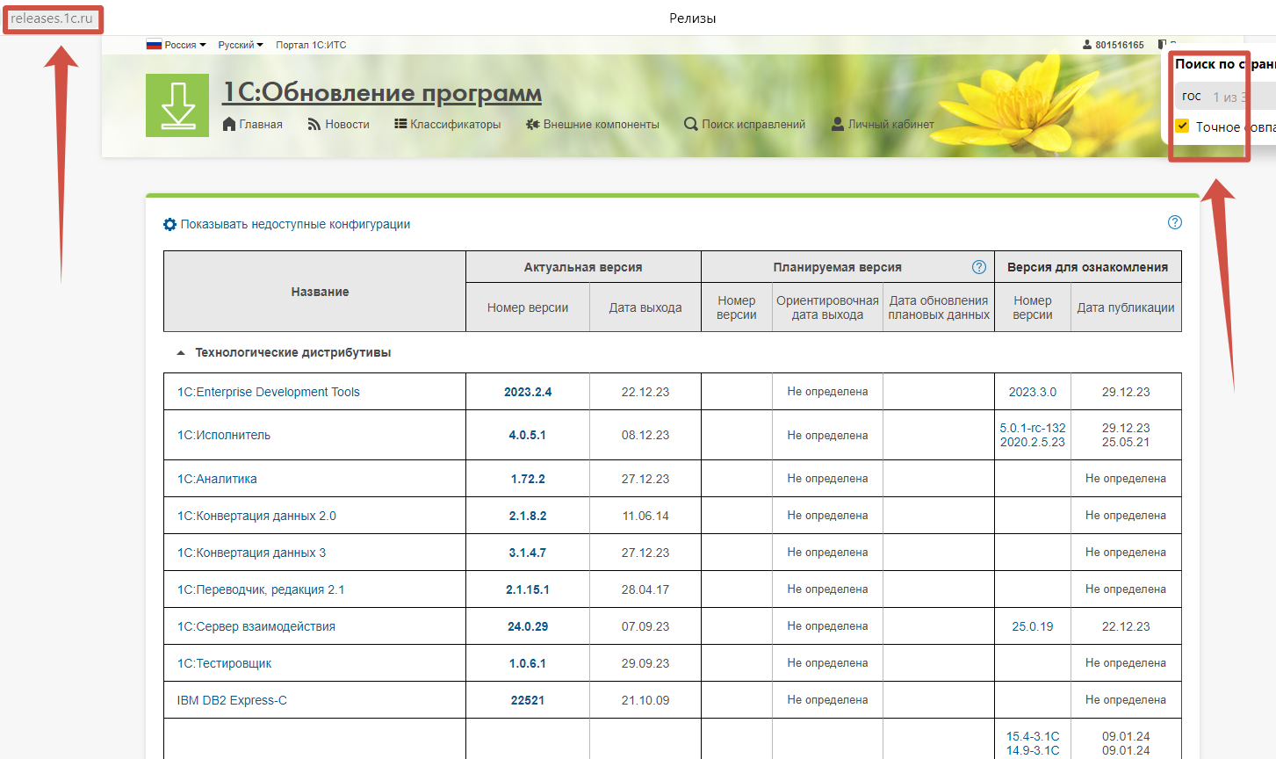Click the help icon beside Планируемая версия
This screenshot has width=1276, height=759.
[979, 267]
